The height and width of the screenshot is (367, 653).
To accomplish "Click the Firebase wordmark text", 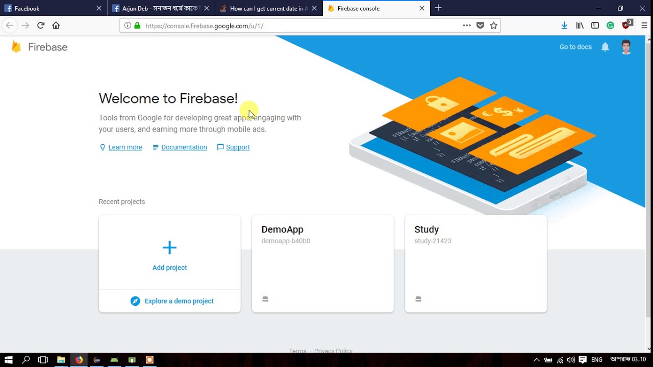I will pyautogui.click(x=47, y=47).
